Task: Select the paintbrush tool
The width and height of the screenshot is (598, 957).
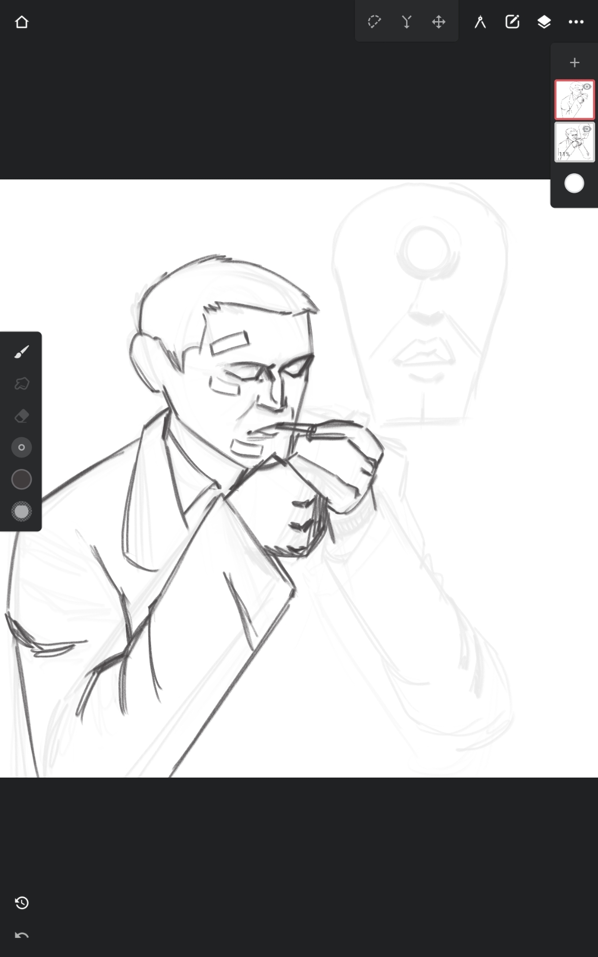Action: pyautogui.click(x=22, y=352)
